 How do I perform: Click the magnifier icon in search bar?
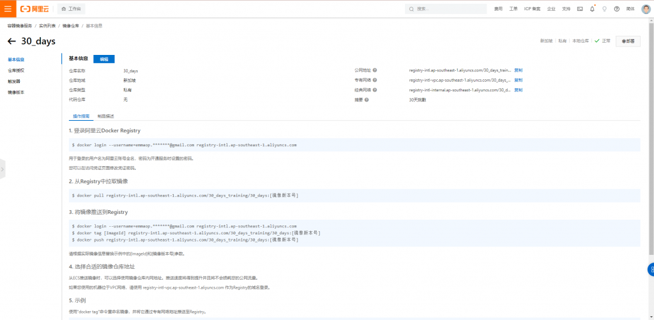(412, 9)
